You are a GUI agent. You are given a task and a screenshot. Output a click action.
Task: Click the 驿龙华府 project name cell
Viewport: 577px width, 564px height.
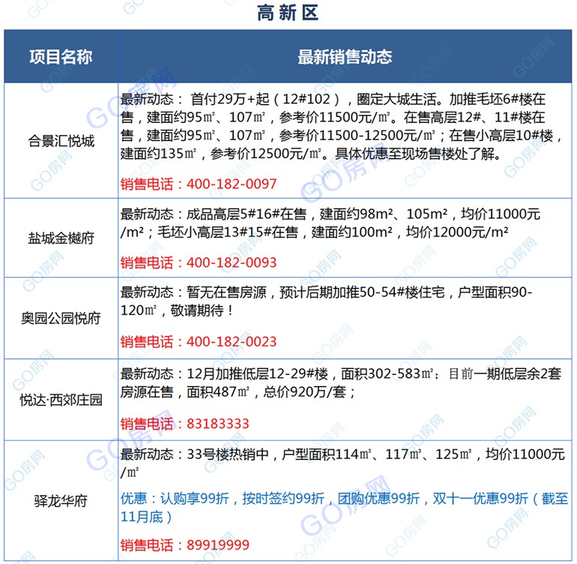click(61, 501)
